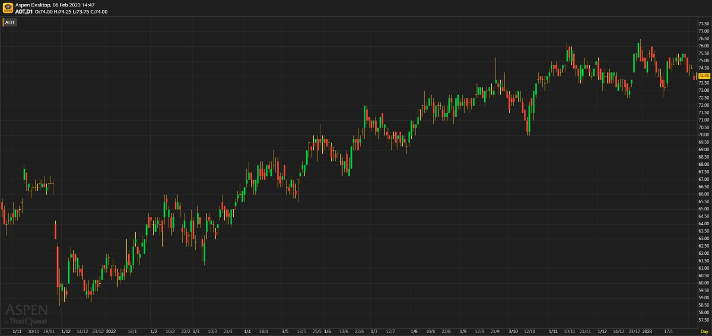
Task: Click the 77.50 price level on the price scale
Action: (704, 24)
